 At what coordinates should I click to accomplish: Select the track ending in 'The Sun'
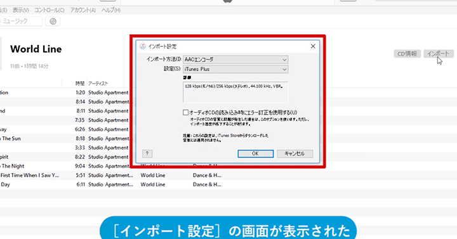[x=65, y=139]
